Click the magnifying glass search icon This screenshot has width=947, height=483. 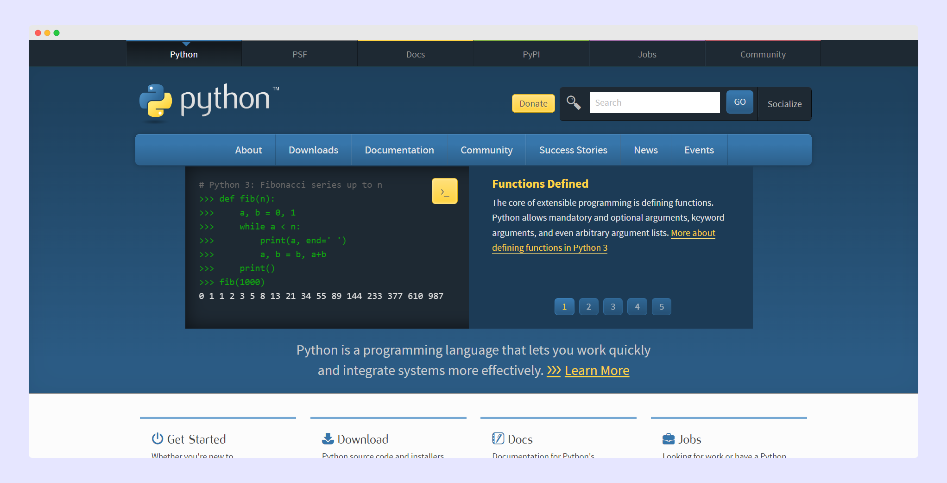[x=574, y=102]
